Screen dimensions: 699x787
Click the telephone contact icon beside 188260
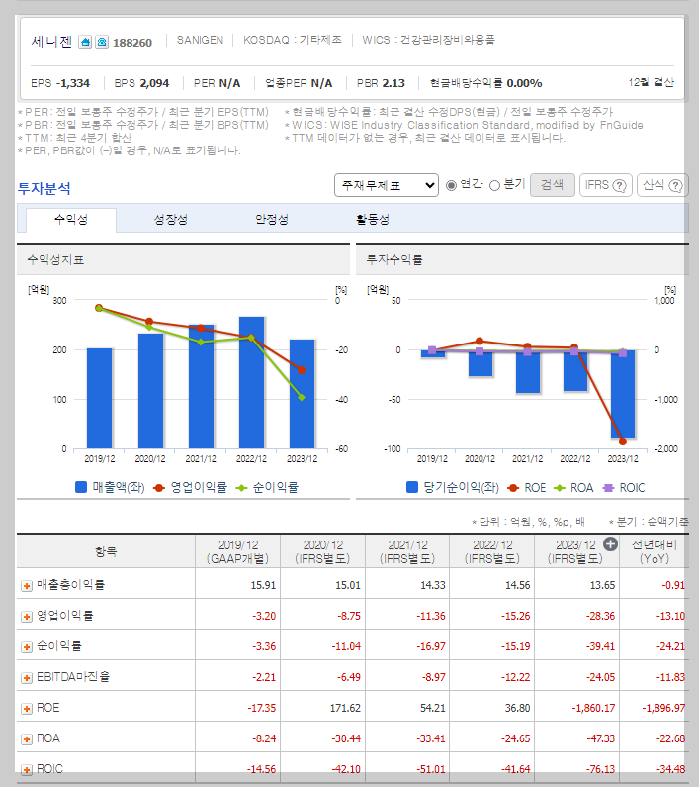coord(102,42)
